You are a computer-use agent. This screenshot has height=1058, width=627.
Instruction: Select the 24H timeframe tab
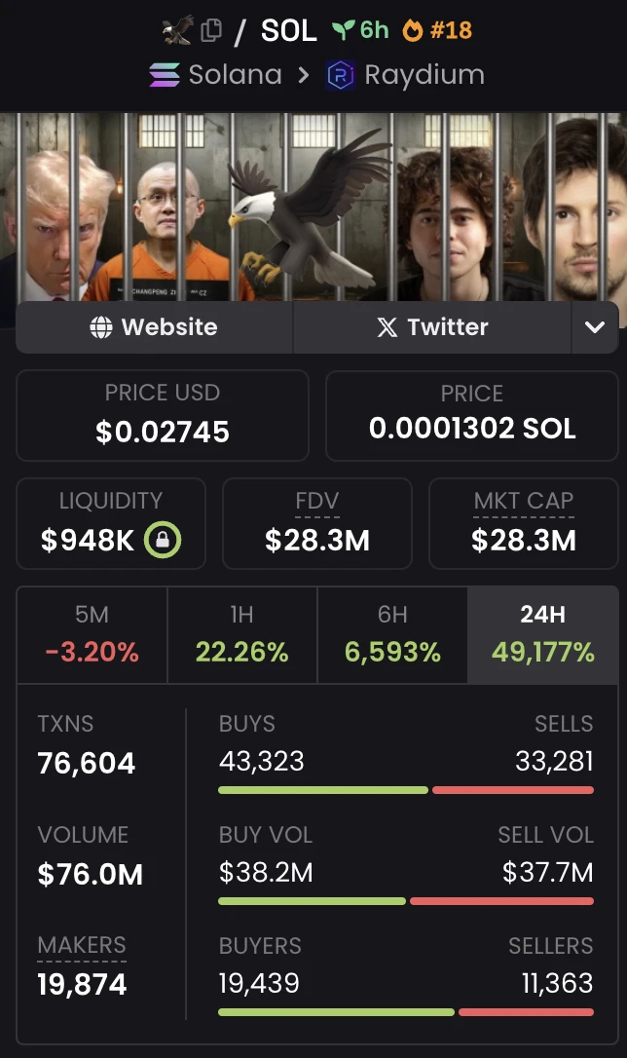[542, 634]
